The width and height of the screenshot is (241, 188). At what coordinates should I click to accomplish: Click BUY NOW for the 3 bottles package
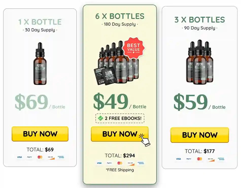click(200, 135)
